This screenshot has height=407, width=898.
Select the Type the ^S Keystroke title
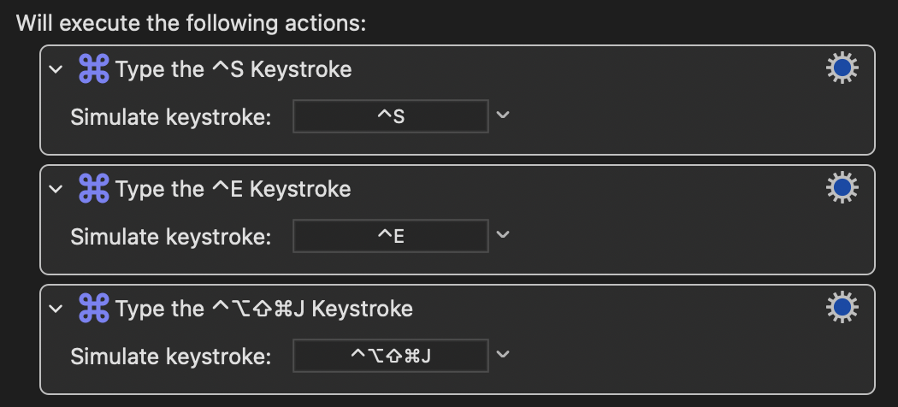click(233, 69)
